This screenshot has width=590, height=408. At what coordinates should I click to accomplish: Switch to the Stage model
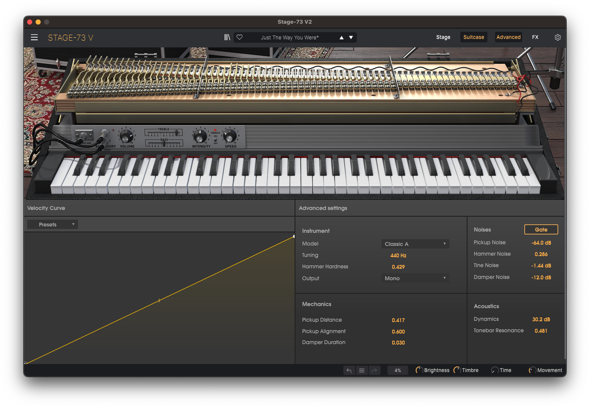pos(443,37)
